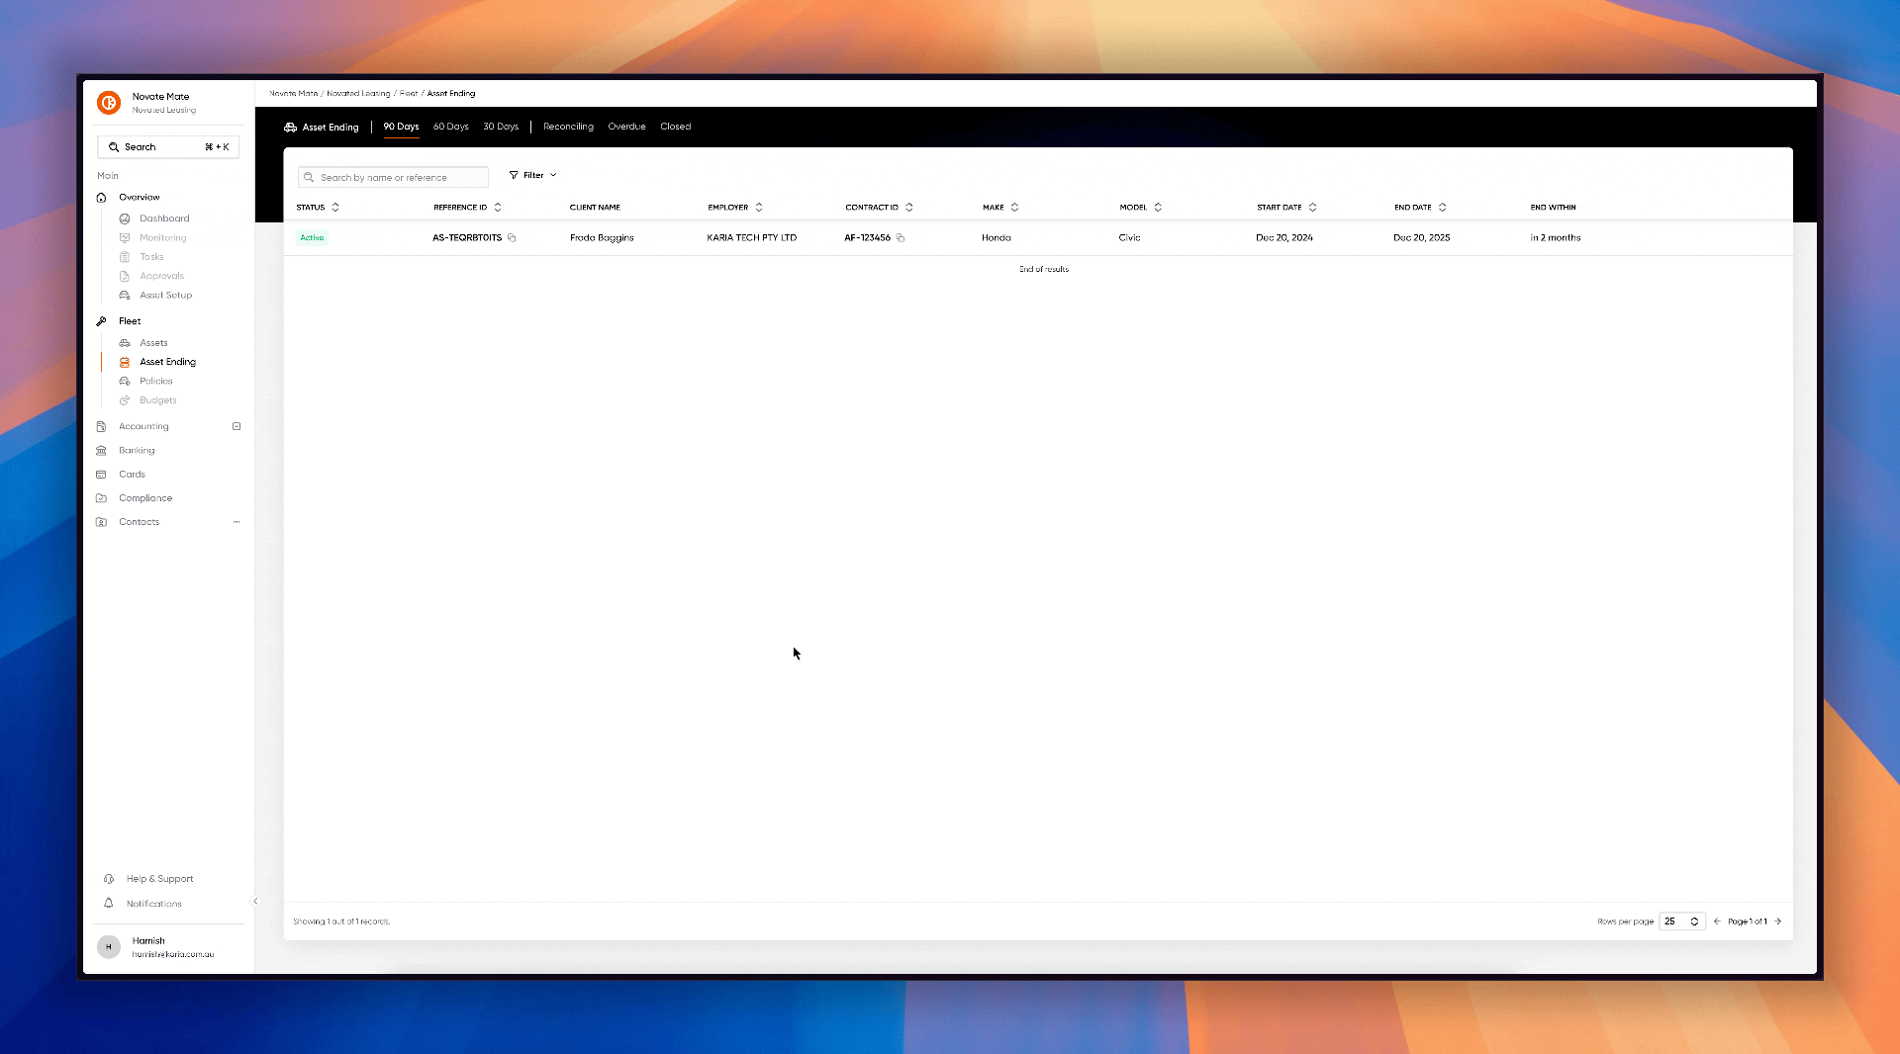Expand the Accounting section
The image size is (1900, 1054).
(237, 427)
